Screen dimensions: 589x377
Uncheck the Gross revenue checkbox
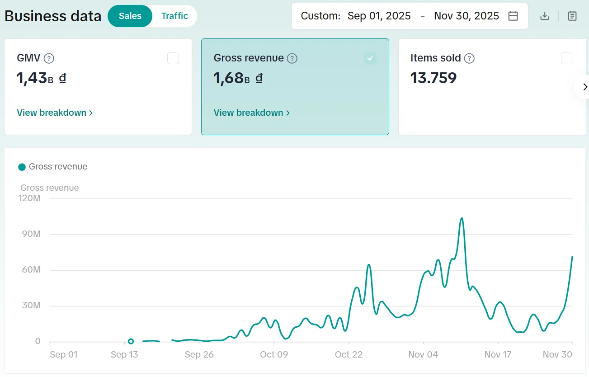click(x=370, y=58)
